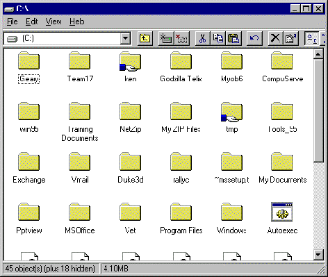
Task: Select the My ZIP Files folder
Action: 181,117
